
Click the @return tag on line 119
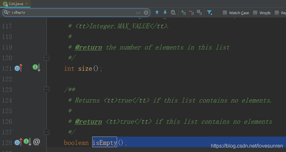point(88,48)
